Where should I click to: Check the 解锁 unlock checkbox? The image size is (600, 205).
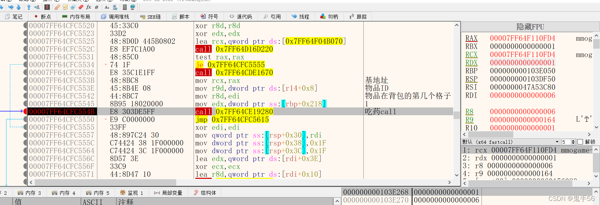pos(580,142)
